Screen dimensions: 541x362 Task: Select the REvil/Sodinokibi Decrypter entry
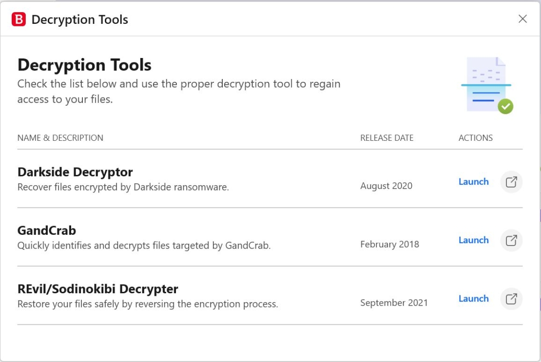(x=195, y=296)
